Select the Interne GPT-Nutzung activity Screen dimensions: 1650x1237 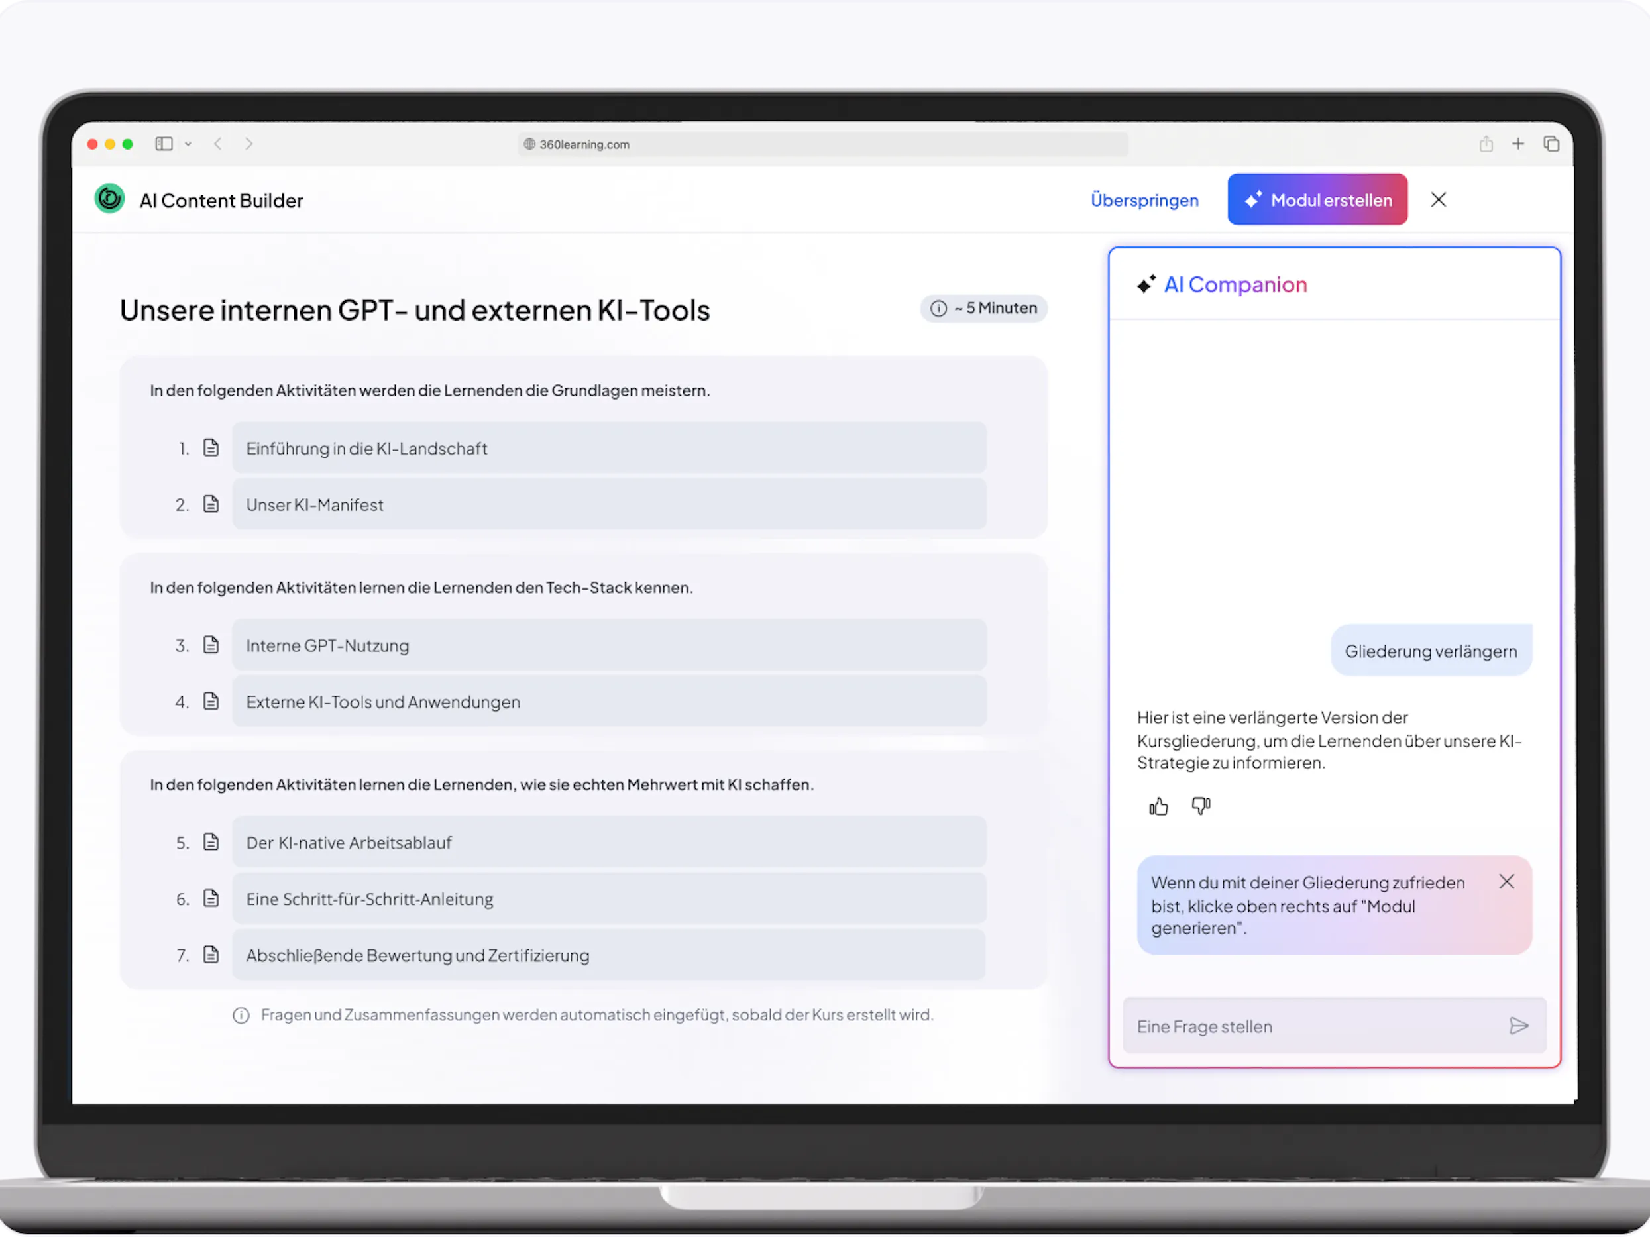(x=610, y=645)
